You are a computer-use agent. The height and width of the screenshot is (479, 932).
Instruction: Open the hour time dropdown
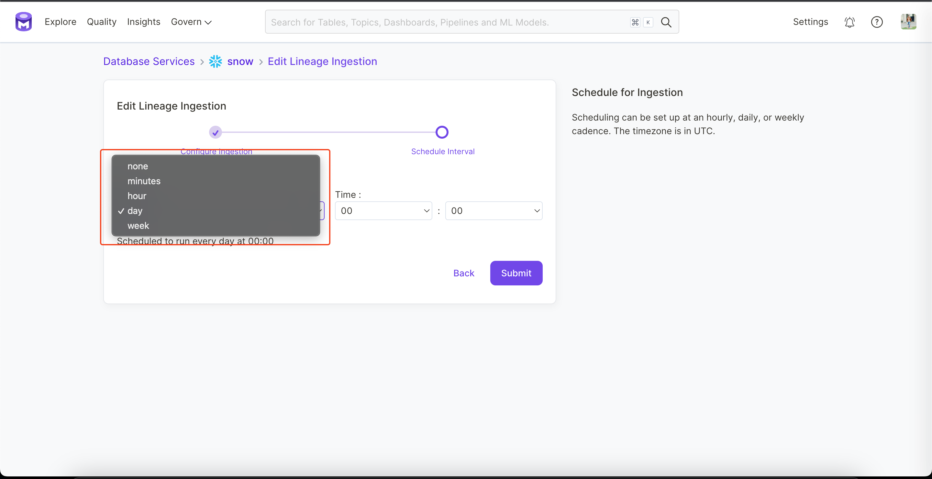(383, 211)
